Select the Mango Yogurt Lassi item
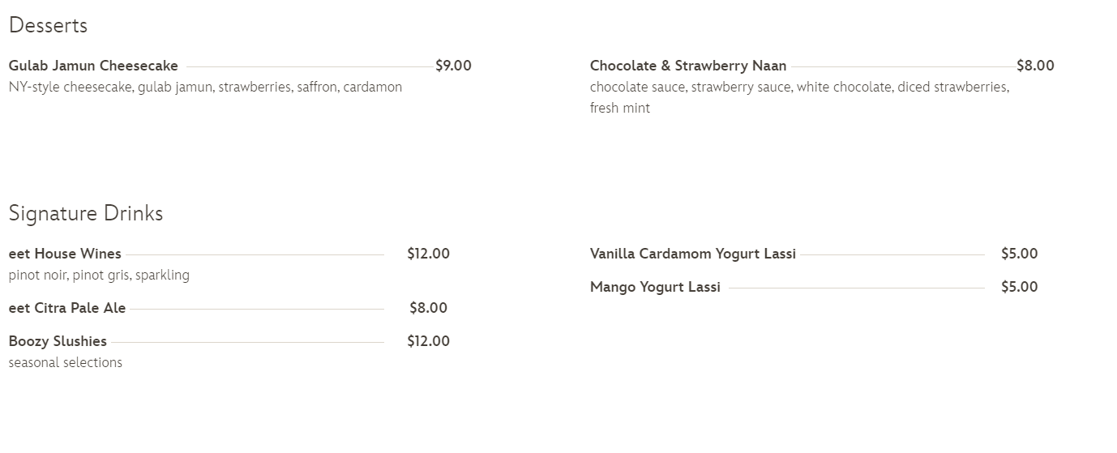The width and height of the screenshot is (1117, 453). tap(655, 287)
